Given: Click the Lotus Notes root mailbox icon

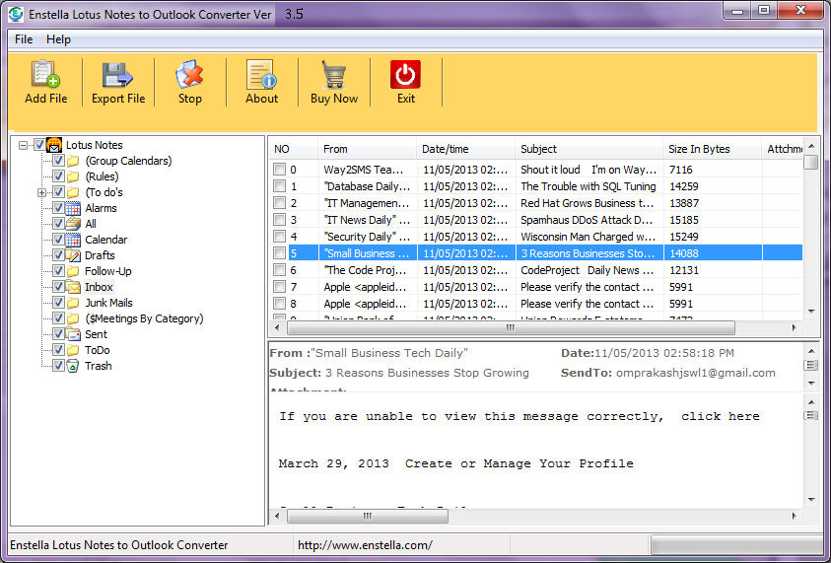Looking at the screenshot, I should pyautogui.click(x=54, y=145).
